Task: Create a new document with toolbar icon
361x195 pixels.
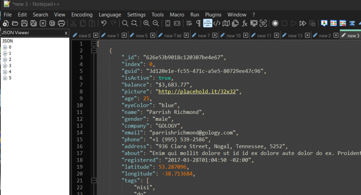Action: 6,24
